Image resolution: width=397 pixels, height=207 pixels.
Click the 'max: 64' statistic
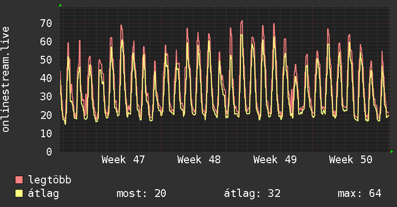[x=359, y=194]
